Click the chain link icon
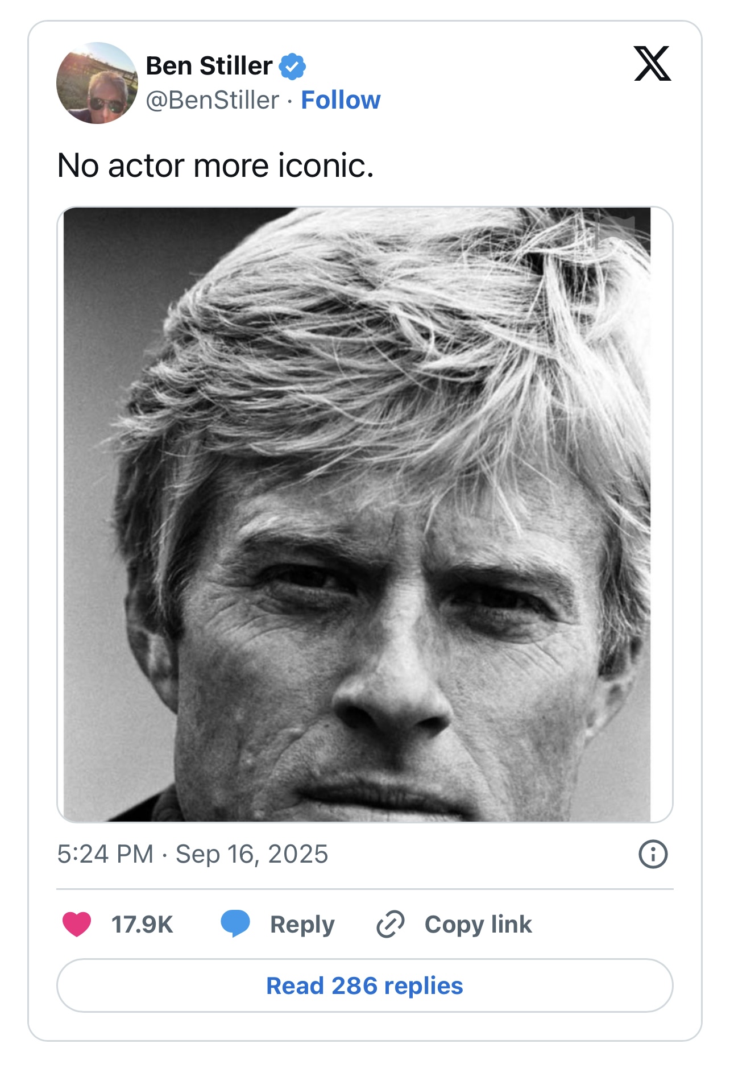This screenshot has height=1081, width=730. coord(391,924)
